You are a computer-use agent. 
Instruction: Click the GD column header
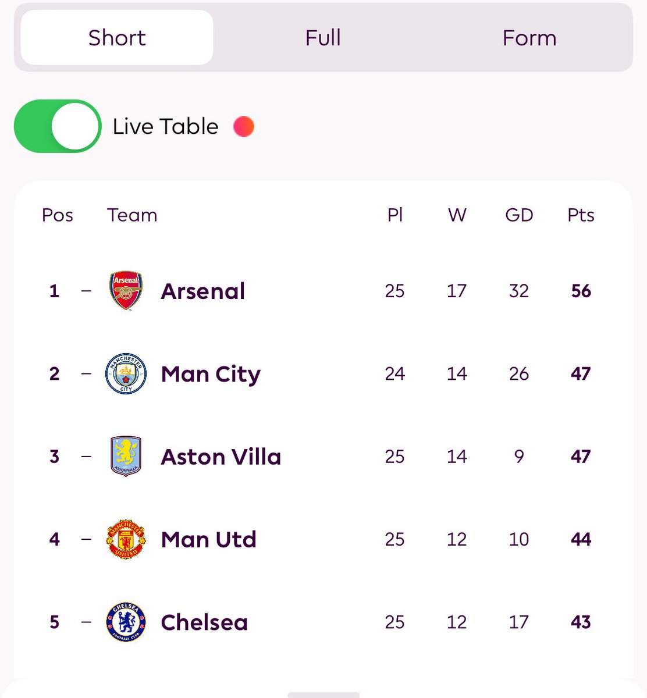pyautogui.click(x=519, y=215)
